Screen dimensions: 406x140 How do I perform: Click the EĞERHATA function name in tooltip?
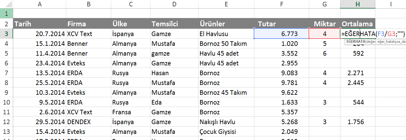[355, 42]
